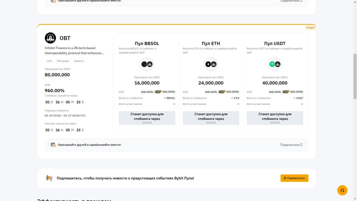Click the 40,000,000 USDT prize pool value

[x=275, y=83]
